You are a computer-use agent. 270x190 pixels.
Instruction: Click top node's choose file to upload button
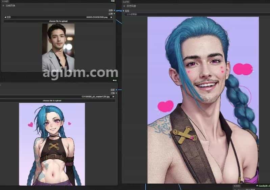click(x=58, y=21)
